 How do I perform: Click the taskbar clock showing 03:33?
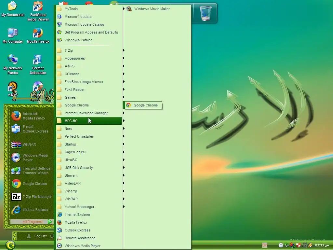click(322, 245)
